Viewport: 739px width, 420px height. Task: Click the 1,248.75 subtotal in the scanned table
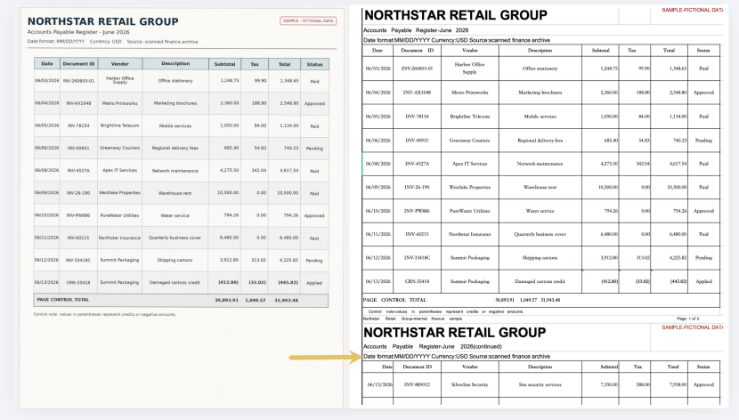click(x=230, y=80)
